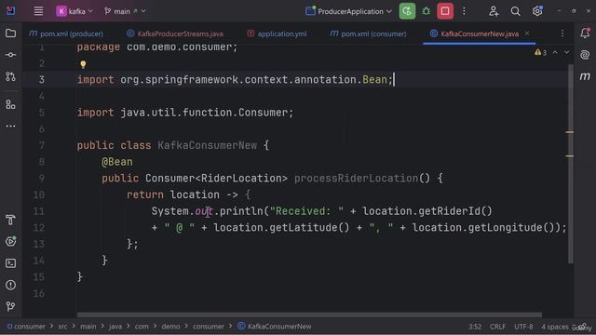Open the Services tool window
The height and width of the screenshot is (335, 596).
(10, 241)
